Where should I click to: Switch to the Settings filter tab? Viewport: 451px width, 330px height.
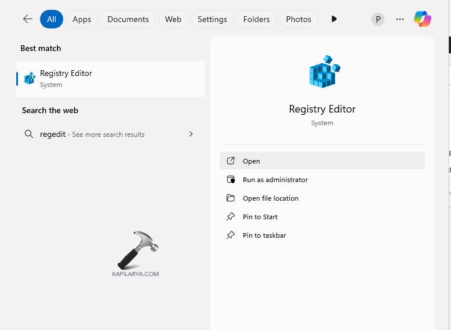212,19
